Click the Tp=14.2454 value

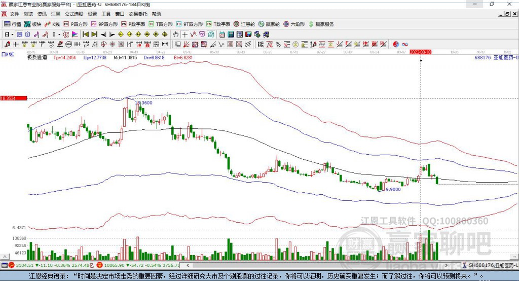pyautogui.click(x=64, y=57)
